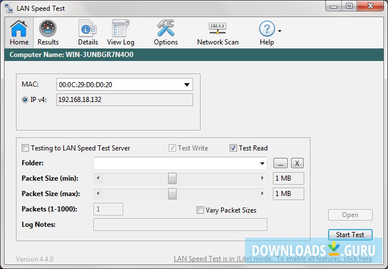Close the LAN Speed Test window
This screenshot has height=269, width=388.
click(370, 6)
